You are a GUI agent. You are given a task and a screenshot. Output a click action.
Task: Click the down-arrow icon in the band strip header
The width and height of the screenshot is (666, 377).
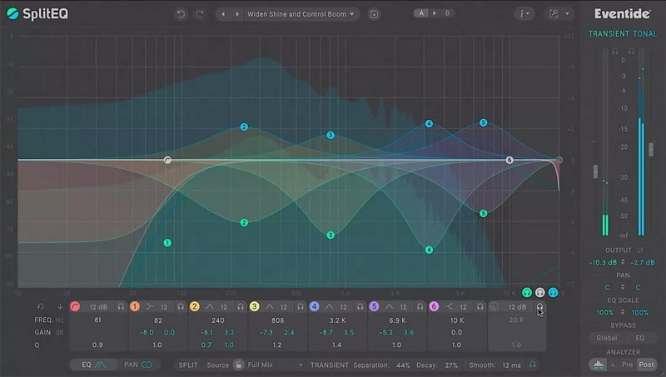pos(60,306)
